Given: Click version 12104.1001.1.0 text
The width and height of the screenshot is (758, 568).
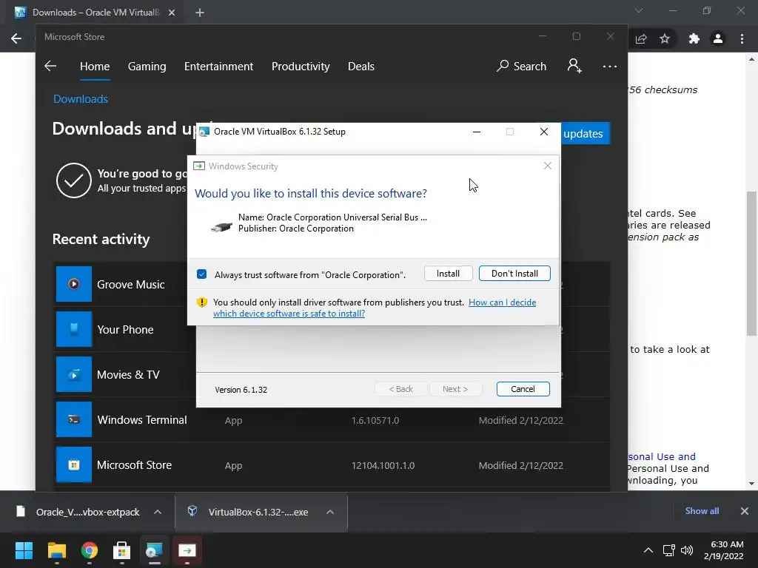Looking at the screenshot, I should click(x=383, y=466).
